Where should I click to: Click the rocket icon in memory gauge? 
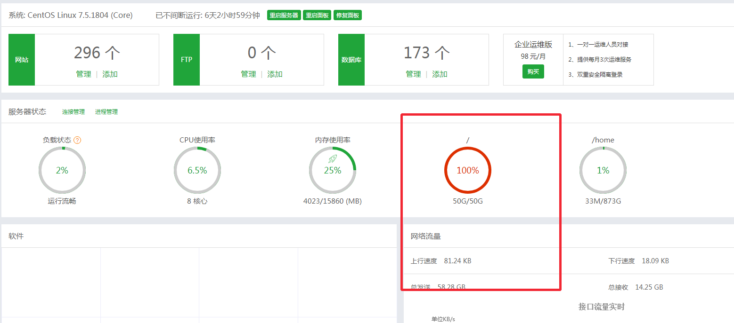point(332,159)
